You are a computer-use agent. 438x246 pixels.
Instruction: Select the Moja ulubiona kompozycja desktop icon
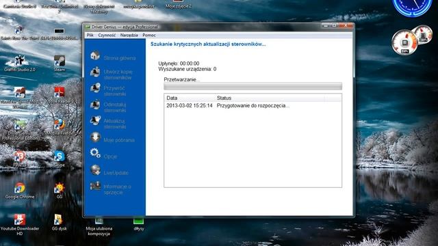[x=99, y=226]
